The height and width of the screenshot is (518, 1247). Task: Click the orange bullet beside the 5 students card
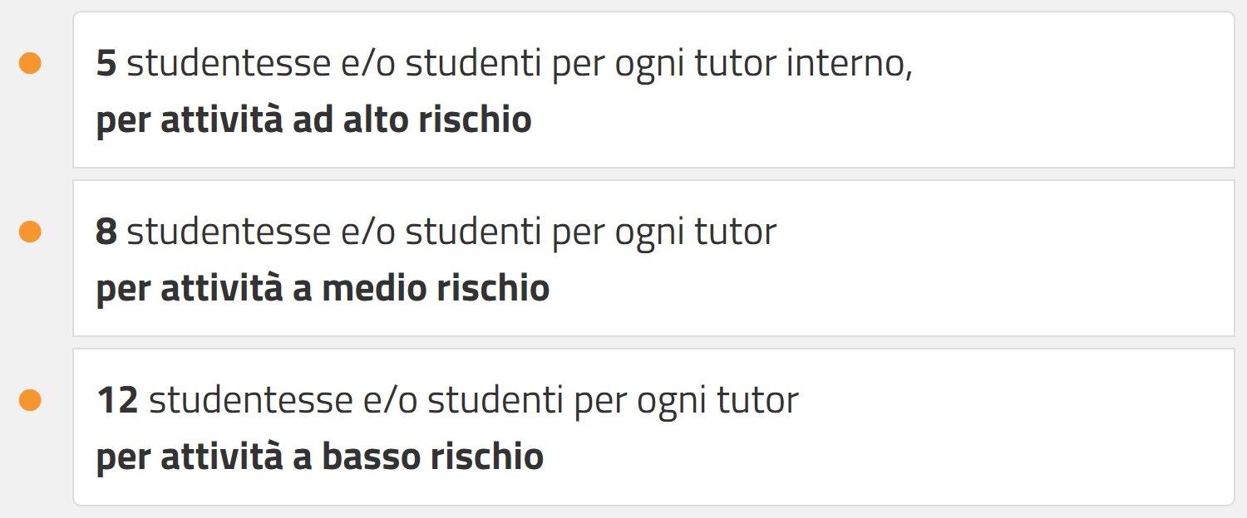(x=30, y=64)
